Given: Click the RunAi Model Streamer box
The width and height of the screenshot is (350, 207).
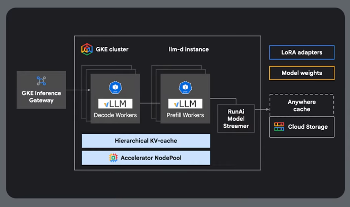Looking at the screenshot, I should click(236, 118).
